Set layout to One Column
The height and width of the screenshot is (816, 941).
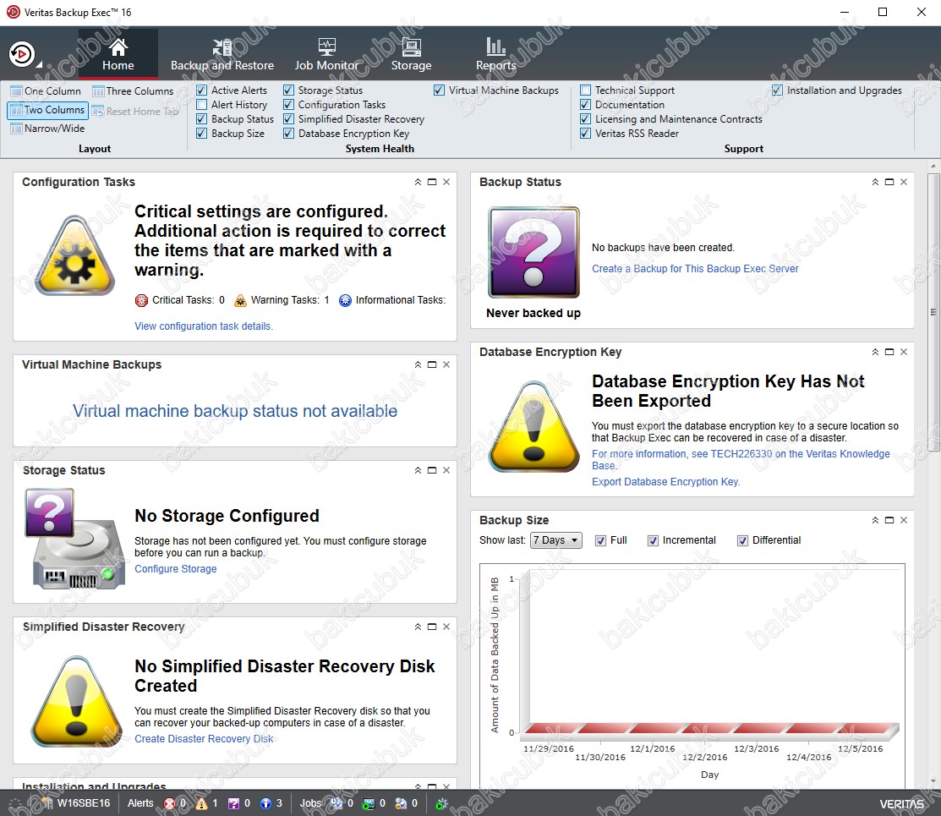pos(47,91)
